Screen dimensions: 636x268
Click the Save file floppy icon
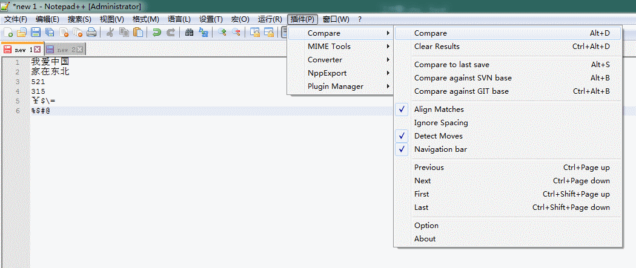pos(36,33)
